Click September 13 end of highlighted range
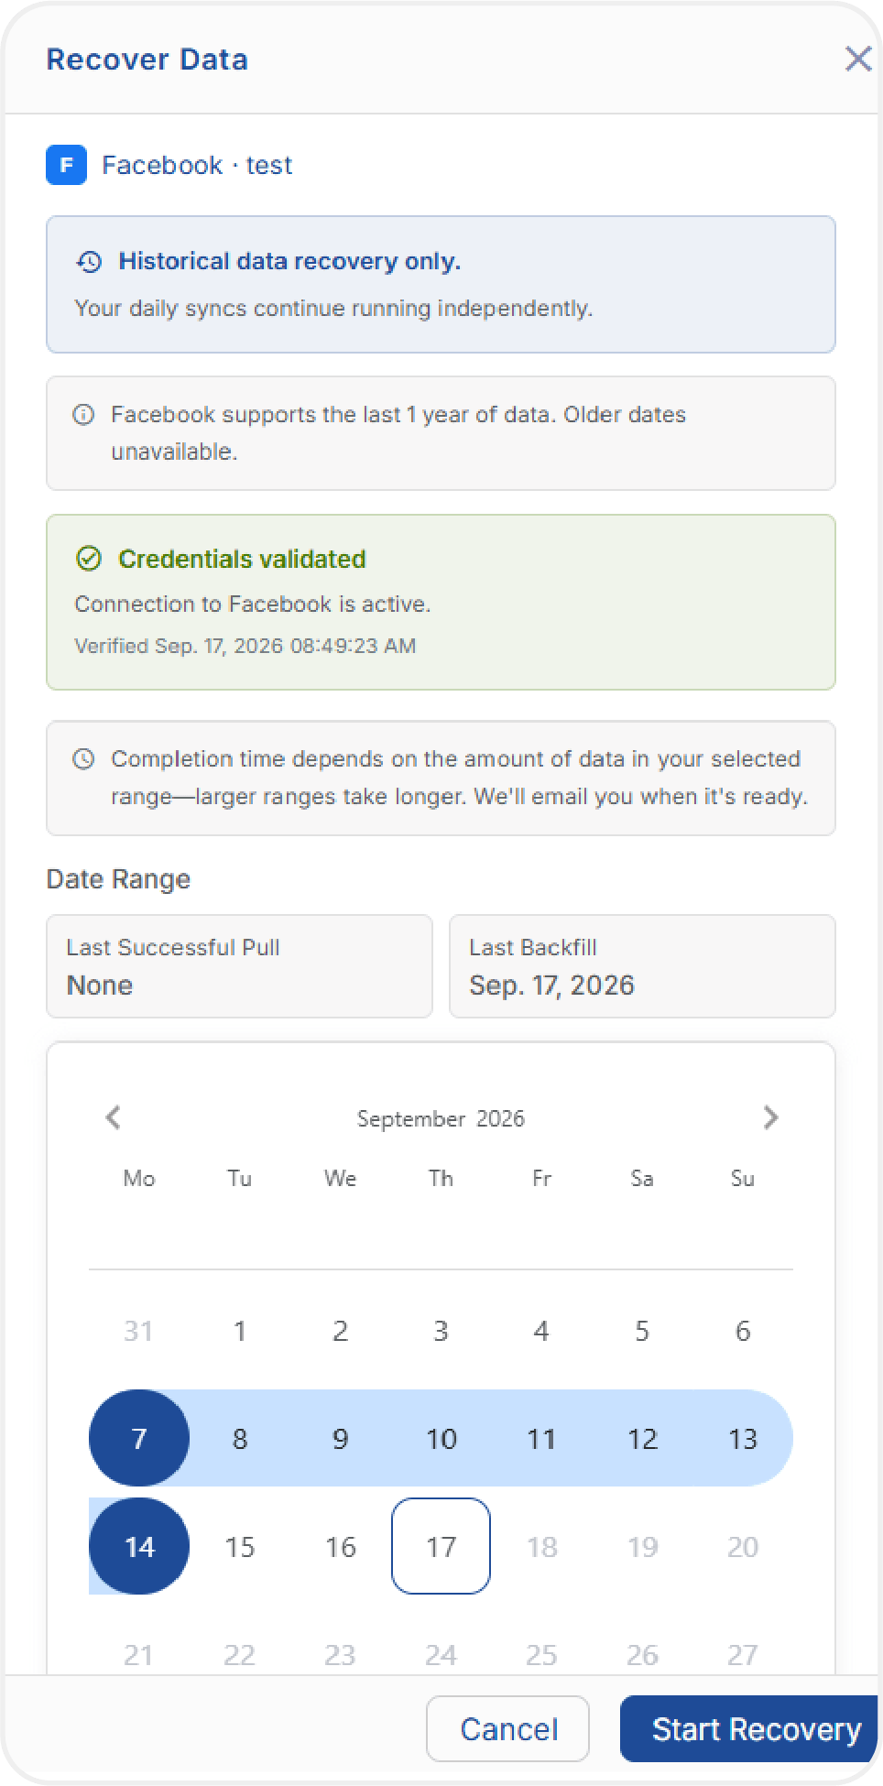Screen dimensions: 883x1786 [743, 1438]
